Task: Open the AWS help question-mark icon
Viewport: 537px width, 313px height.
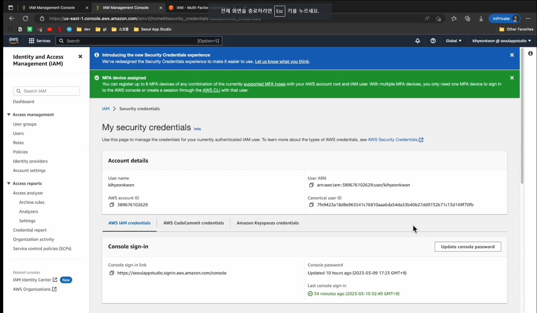Action: (433, 41)
